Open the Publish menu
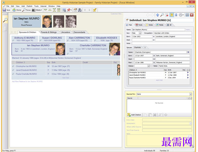The image size is (198, 152). click(x=29, y=6)
